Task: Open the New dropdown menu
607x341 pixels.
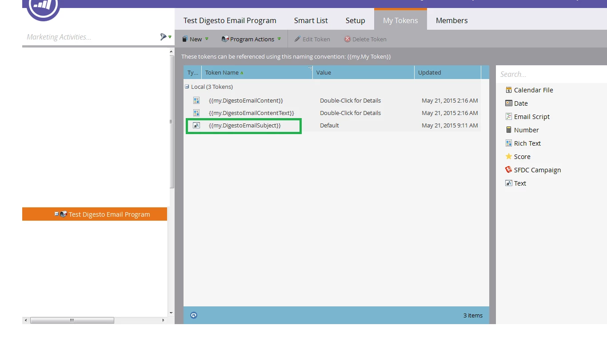Action: coord(195,39)
